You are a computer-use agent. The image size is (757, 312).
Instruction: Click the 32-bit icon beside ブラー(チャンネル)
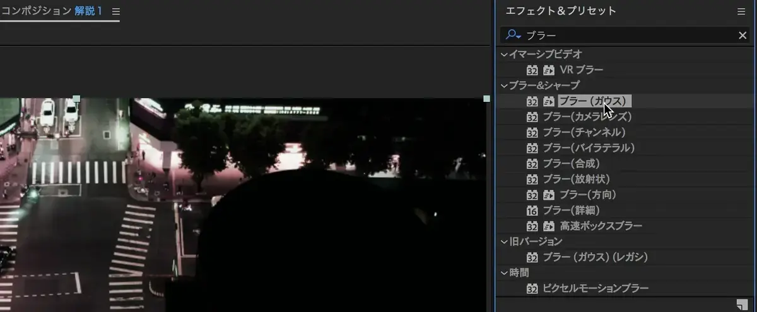(532, 132)
